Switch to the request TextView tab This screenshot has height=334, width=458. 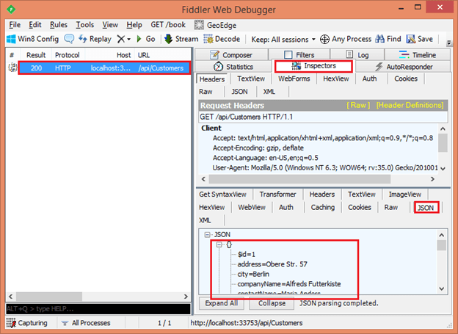(x=251, y=79)
